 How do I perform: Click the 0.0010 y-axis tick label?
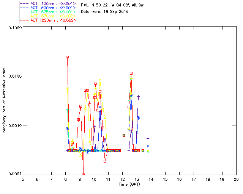(15, 125)
